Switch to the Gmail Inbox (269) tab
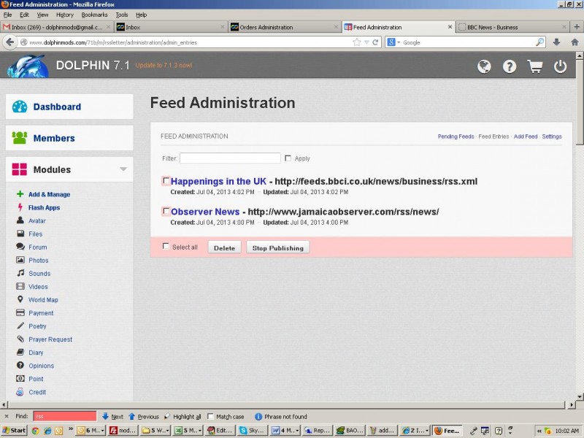The width and height of the screenshot is (584, 438). tap(56, 27)
